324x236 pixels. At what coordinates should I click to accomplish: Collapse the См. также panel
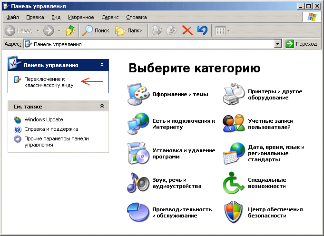pos(101,106)
